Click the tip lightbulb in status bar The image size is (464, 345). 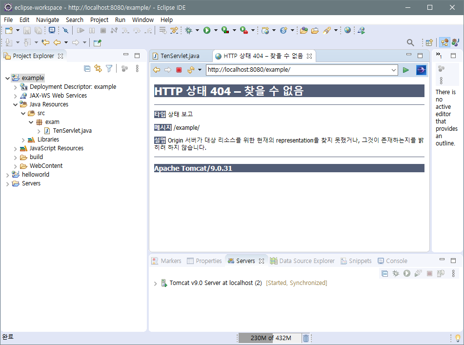[x=458, y=338]
